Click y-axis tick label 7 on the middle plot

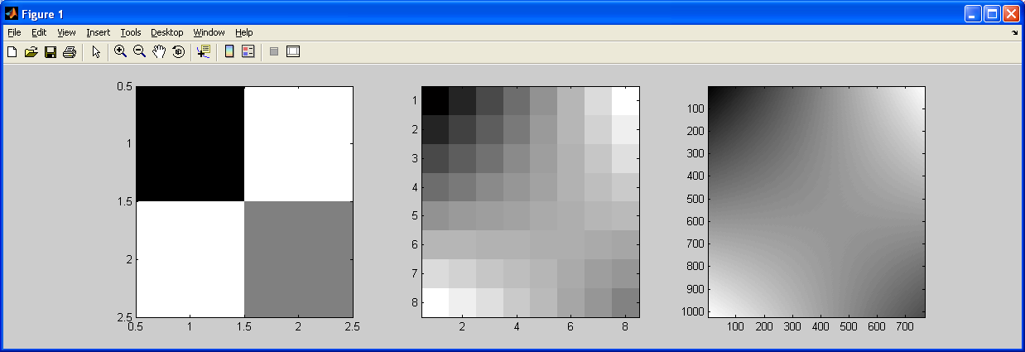(x=413, y=274)
